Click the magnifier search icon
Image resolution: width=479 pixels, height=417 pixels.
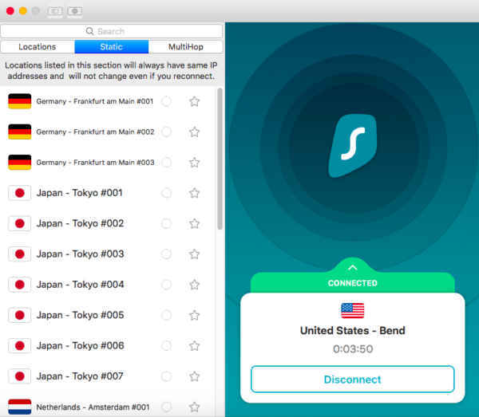click(89, 31)
